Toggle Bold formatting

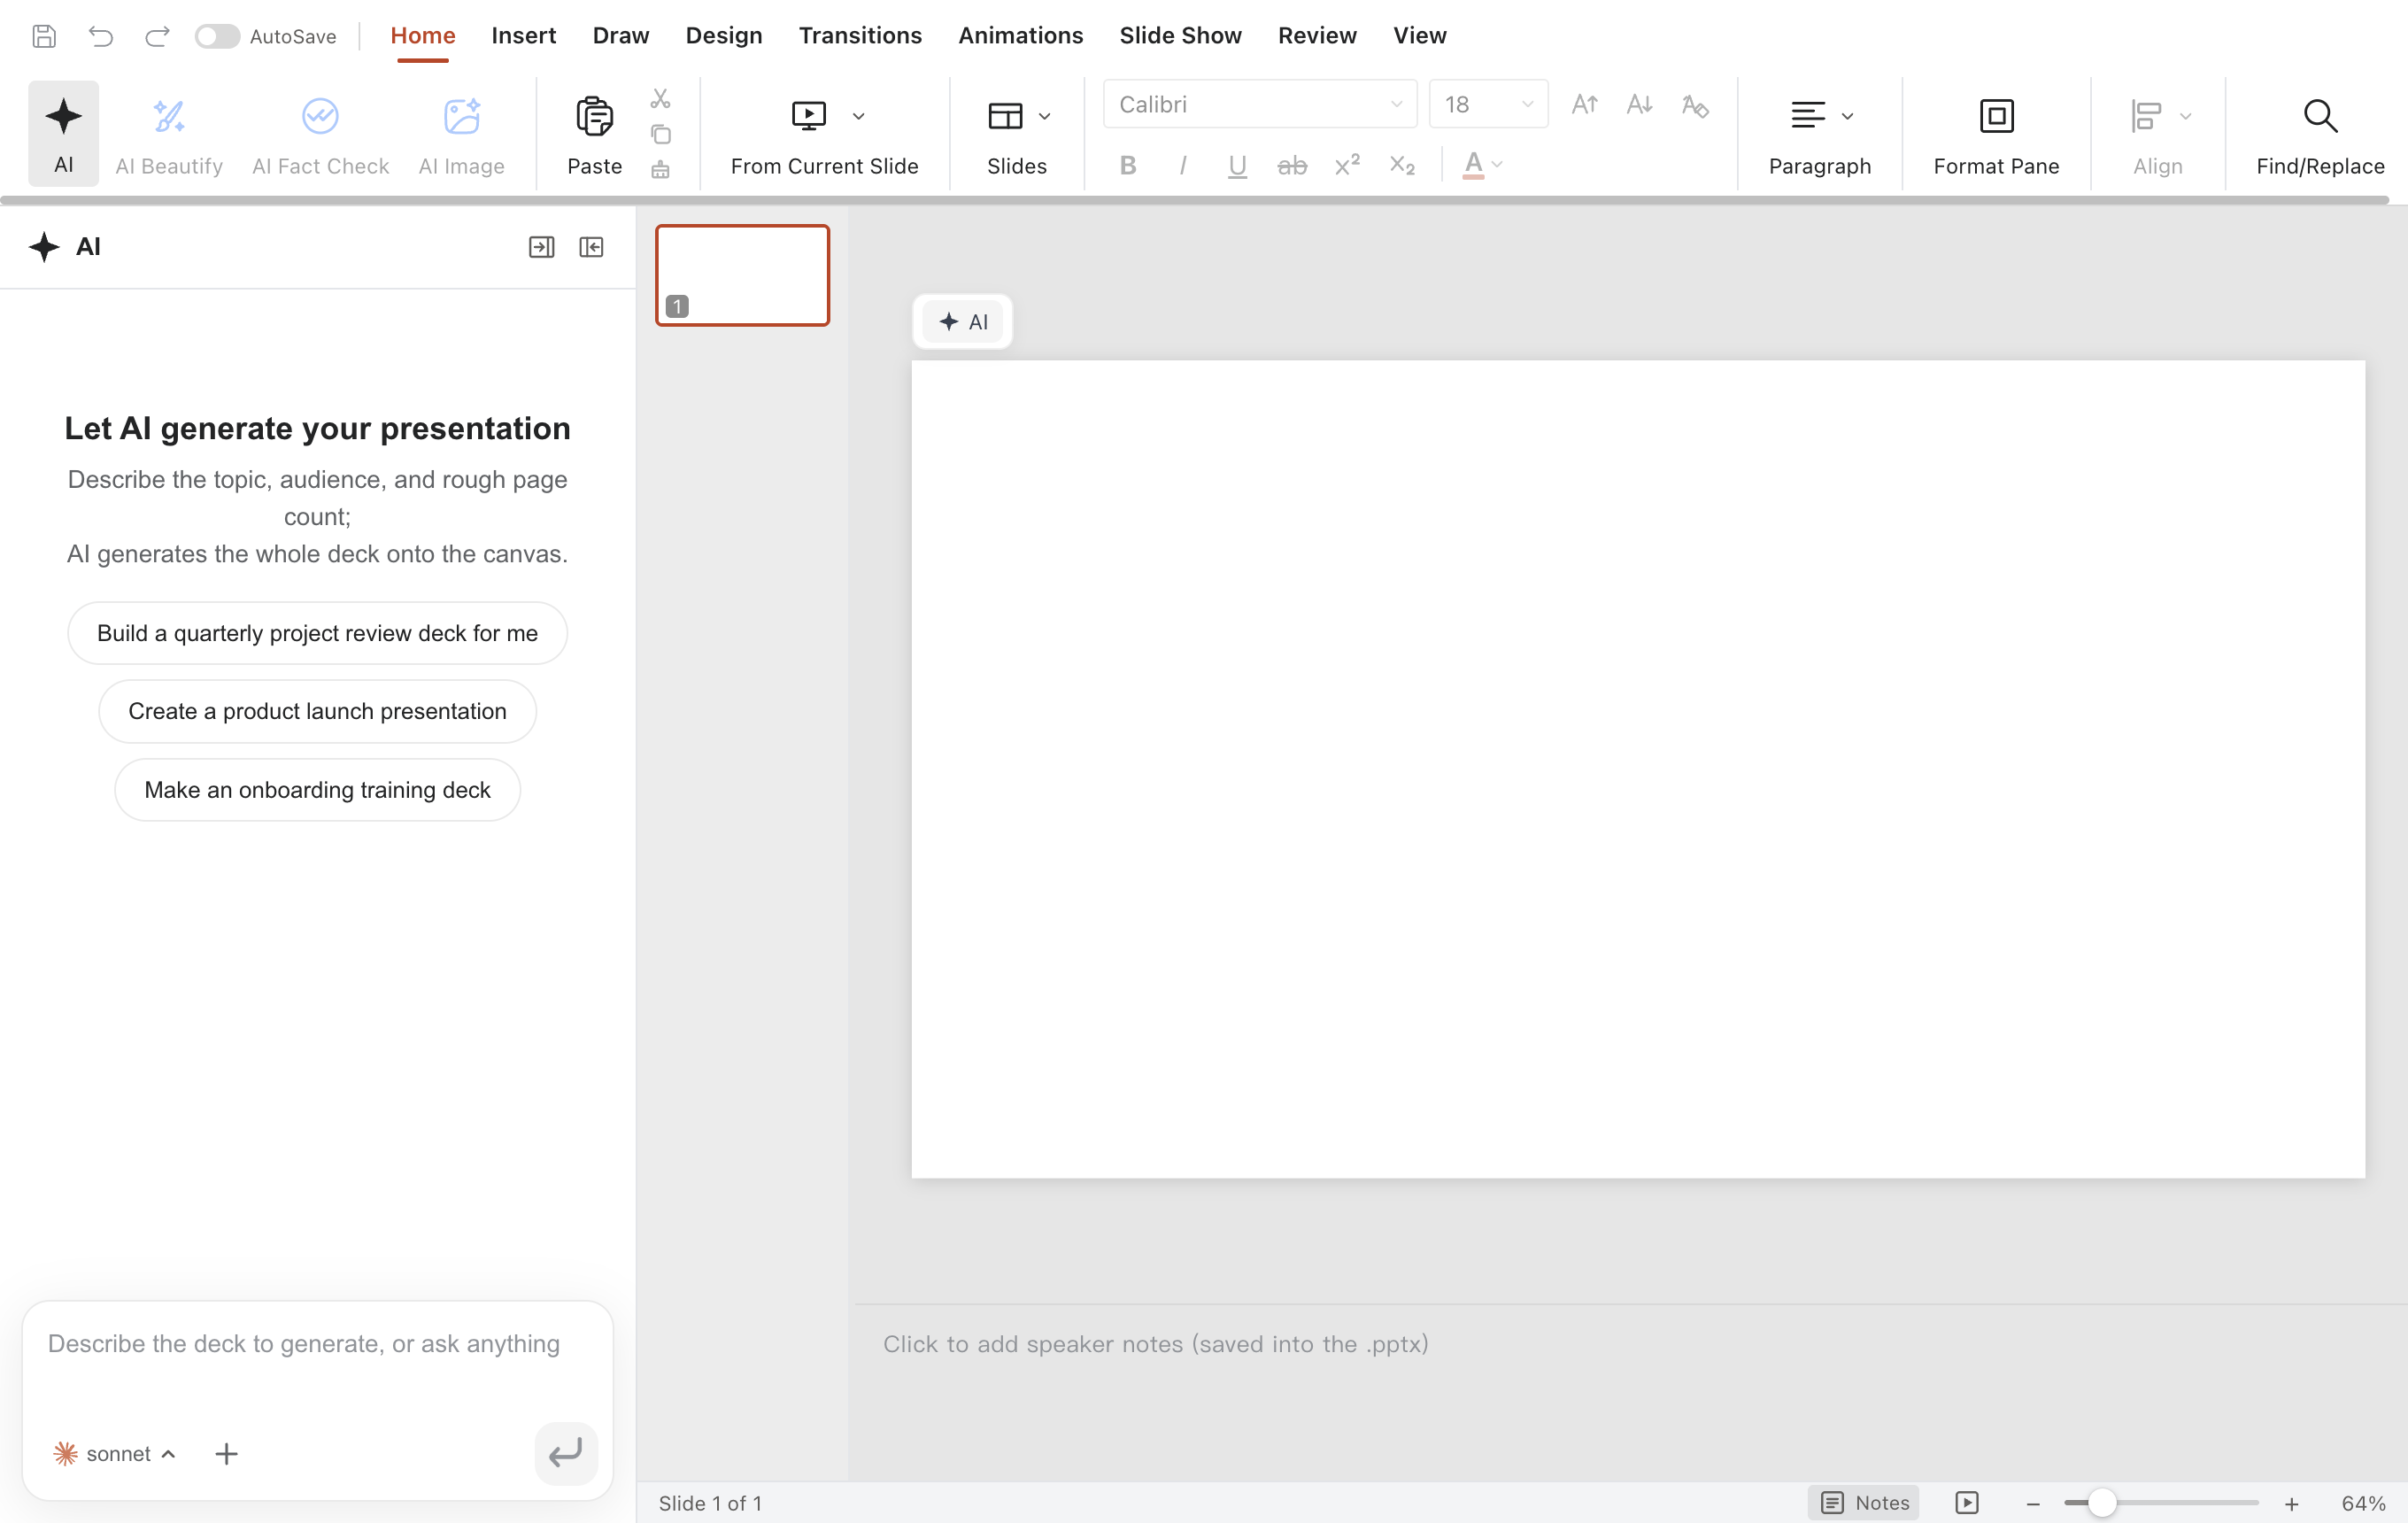1127,165
